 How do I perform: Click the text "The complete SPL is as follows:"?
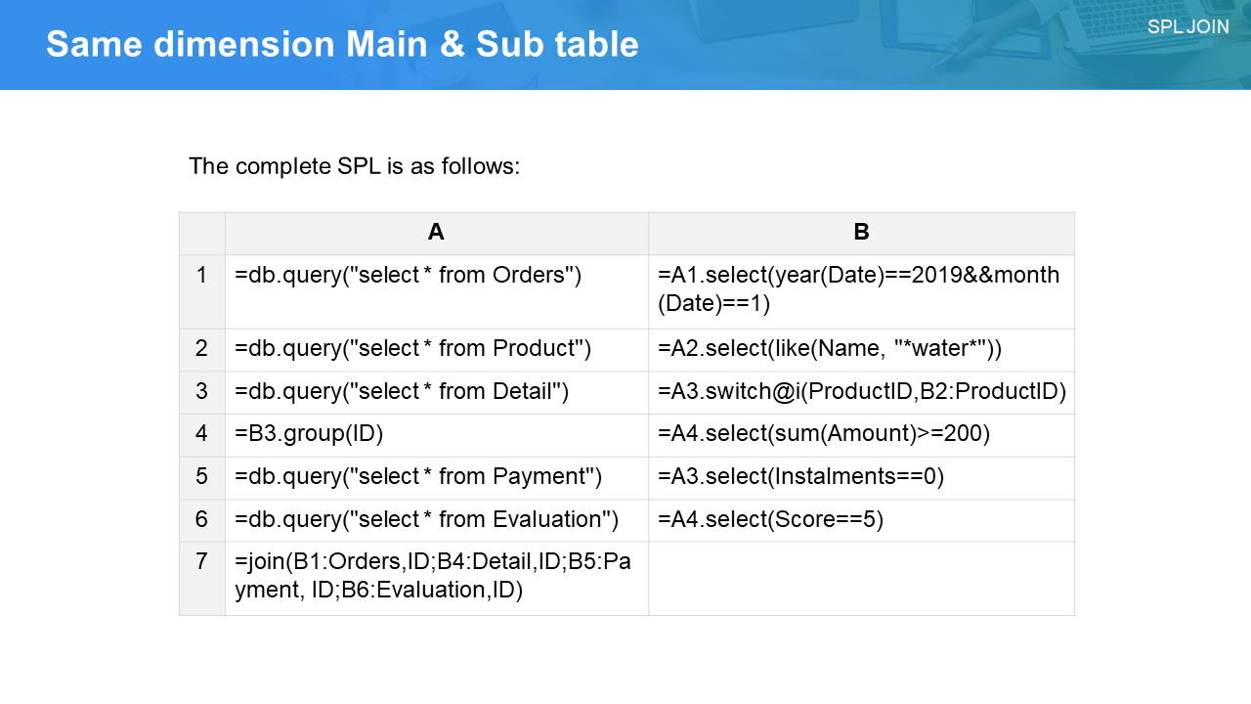pyautogui.click(x=354, y=166)
